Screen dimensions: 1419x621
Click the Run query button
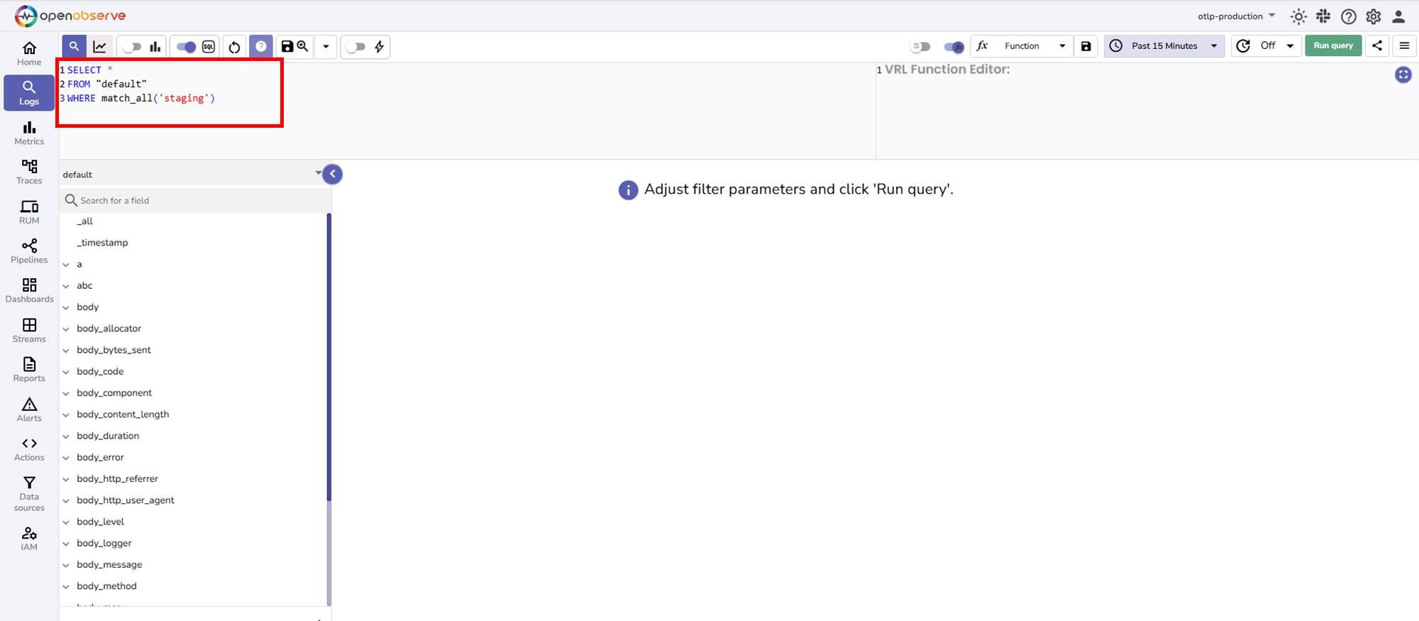(x=1333, y=45)
